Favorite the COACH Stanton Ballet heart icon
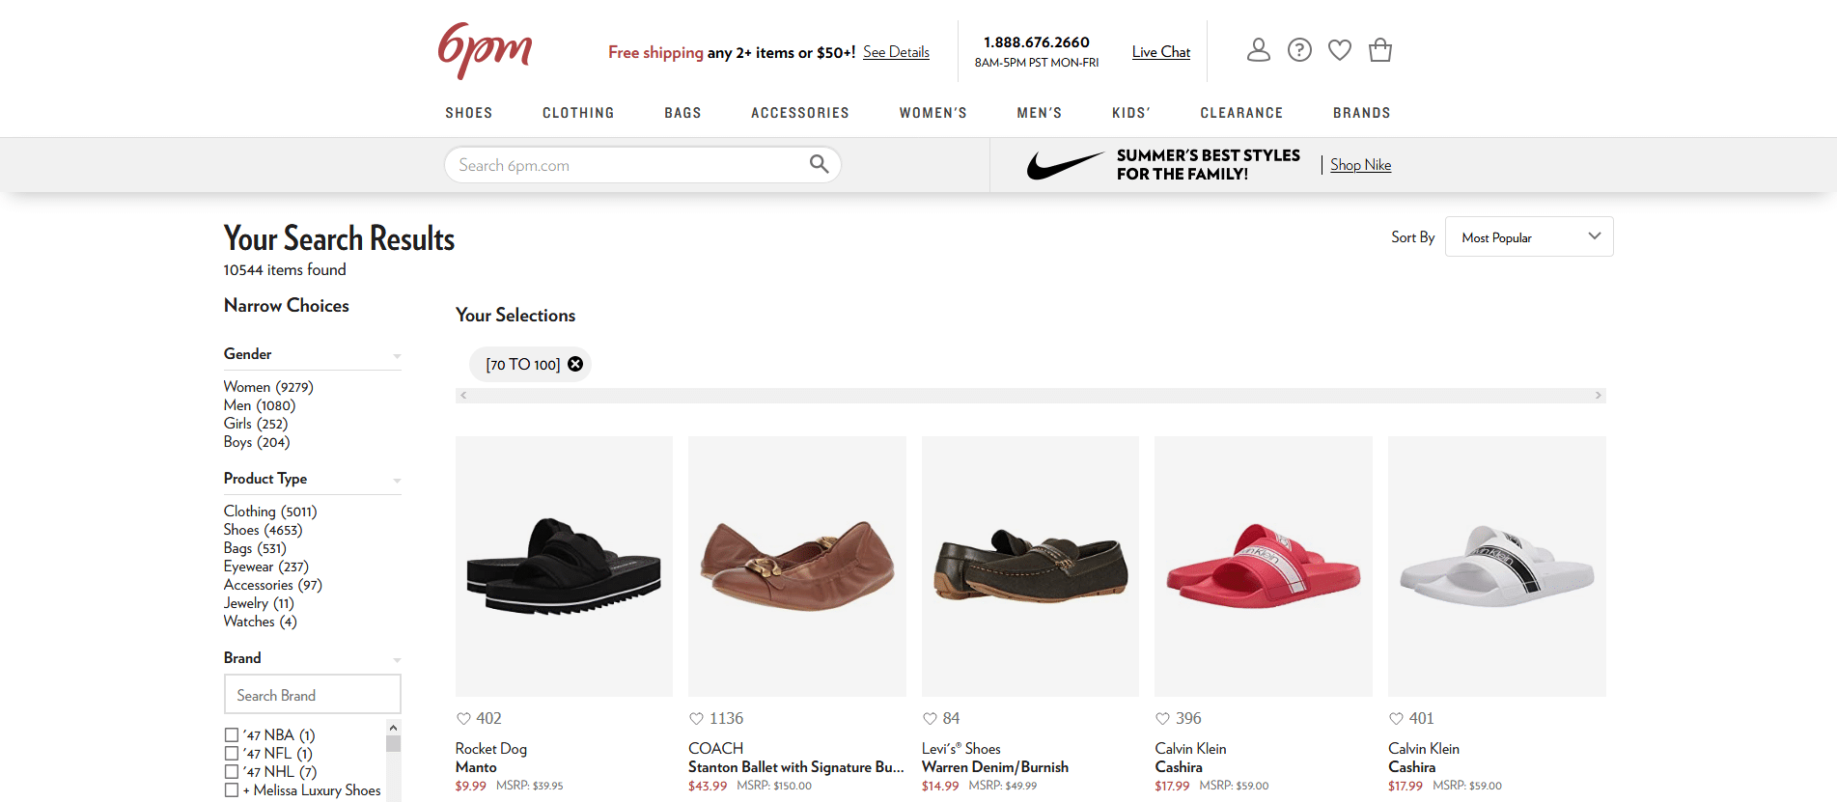The width and height of the screenshot is (1837, 802). pyautogui.click(x=696, y=718)
